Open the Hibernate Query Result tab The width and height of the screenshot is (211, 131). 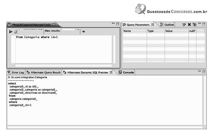(x=44, y=72)
